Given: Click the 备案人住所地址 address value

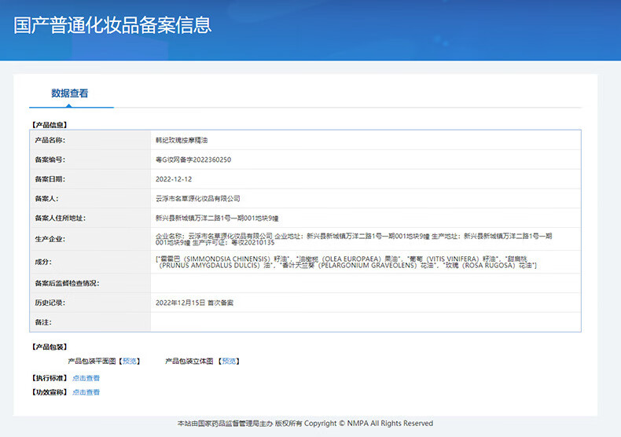Looking at the screenshot, I should point(217,218).
